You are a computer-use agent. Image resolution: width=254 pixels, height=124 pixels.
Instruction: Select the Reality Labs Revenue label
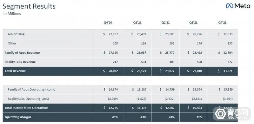pyautogui.click(x=20, y=62)
